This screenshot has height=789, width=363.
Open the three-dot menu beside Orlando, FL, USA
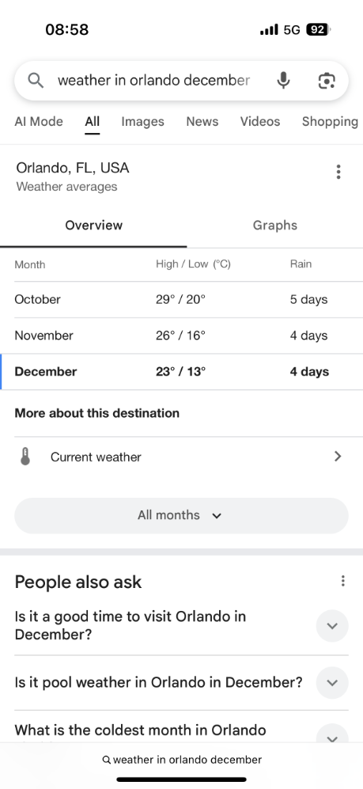(338, 172)
